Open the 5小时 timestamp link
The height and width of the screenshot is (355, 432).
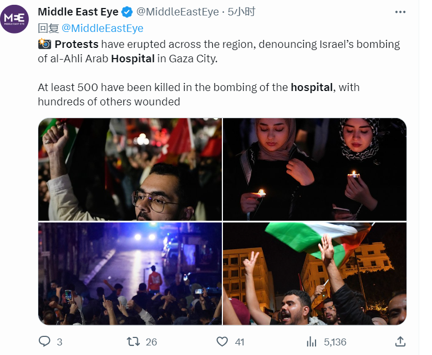pos(242,12)
